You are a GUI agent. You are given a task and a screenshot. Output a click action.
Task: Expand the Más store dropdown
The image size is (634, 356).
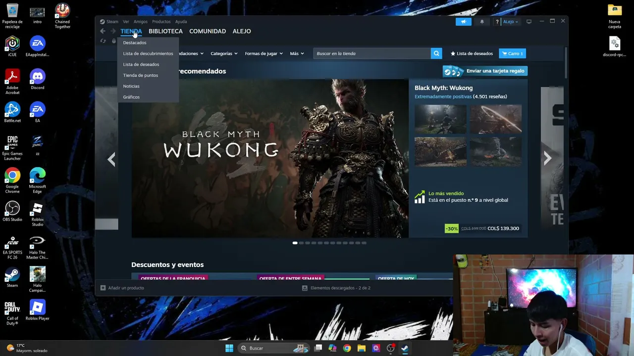pyautogui.click(x=297, y=53)
